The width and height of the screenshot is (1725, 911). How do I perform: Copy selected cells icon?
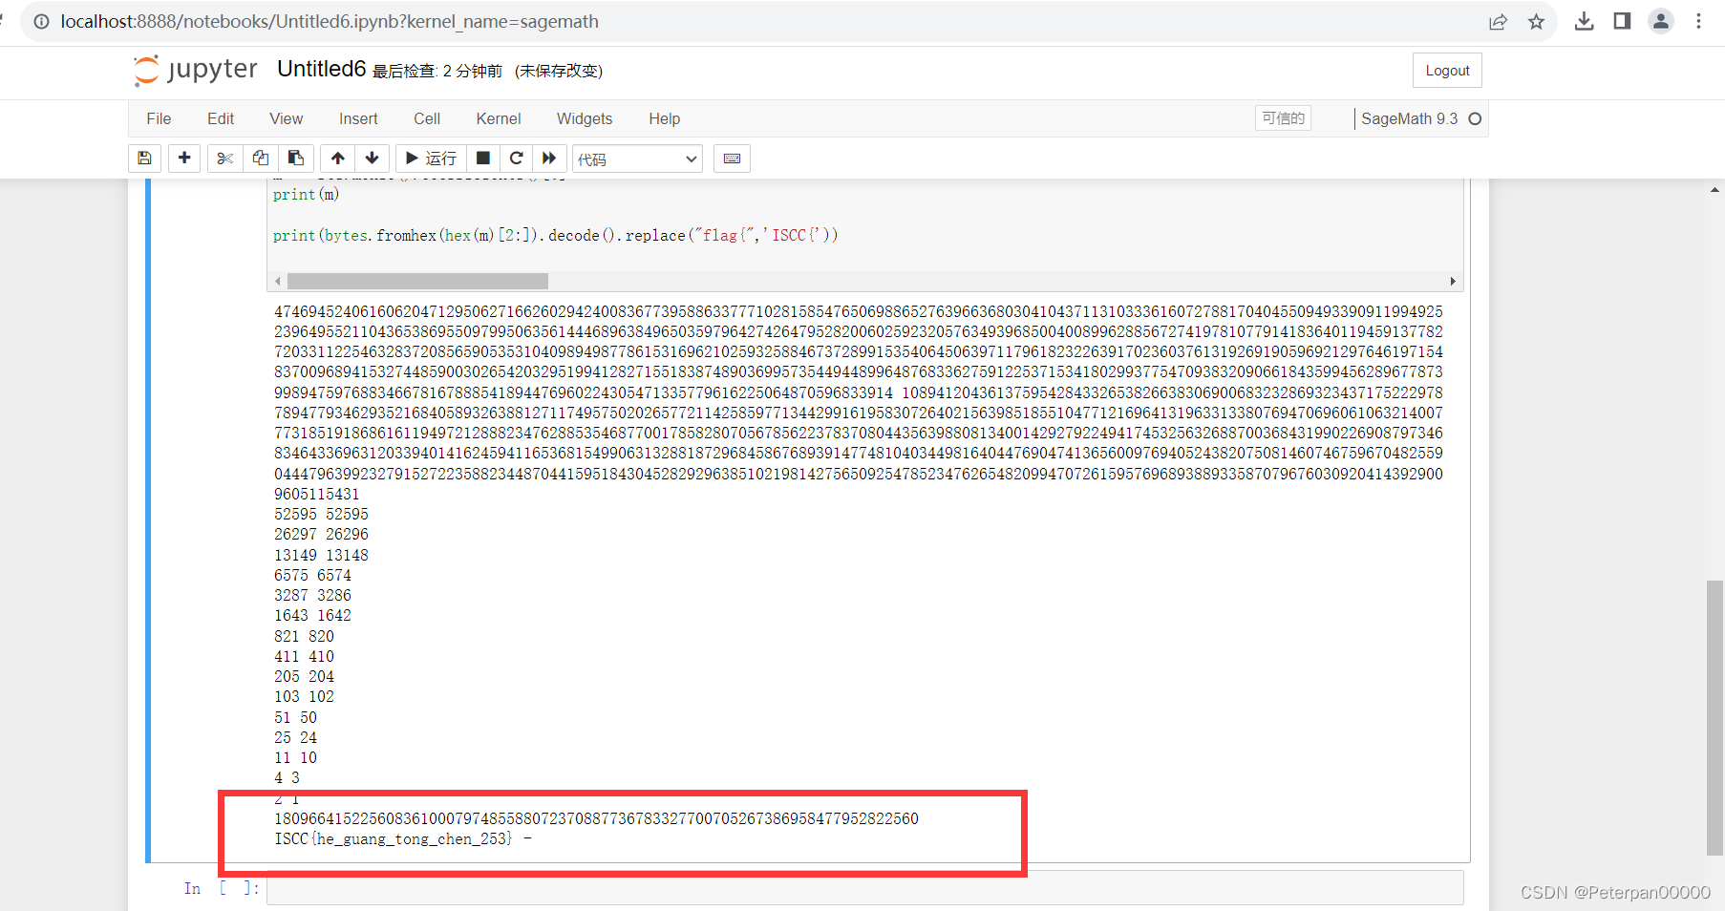tap(261, 159)
